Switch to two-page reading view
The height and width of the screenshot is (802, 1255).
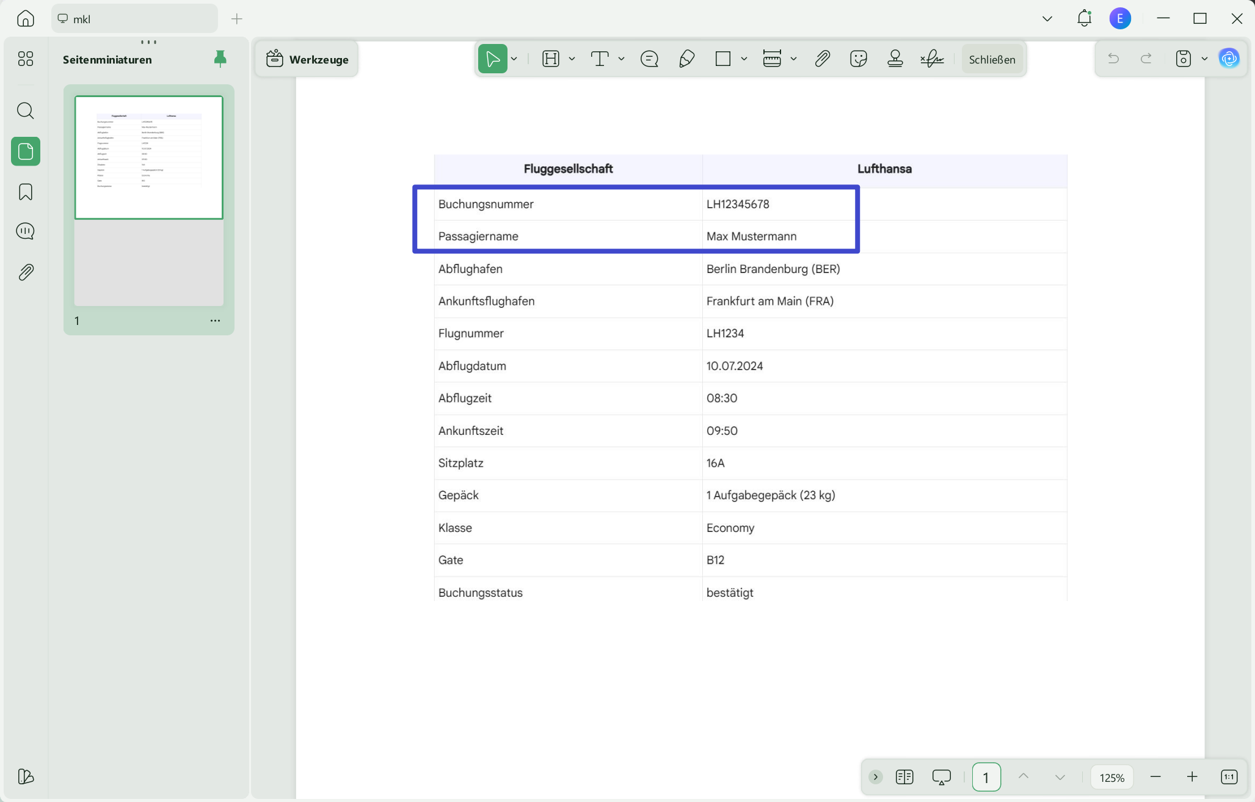904,777
